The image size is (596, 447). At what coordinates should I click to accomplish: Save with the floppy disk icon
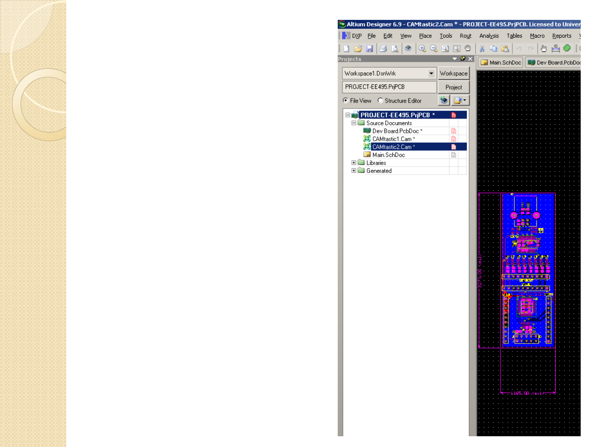pos(370,49)
